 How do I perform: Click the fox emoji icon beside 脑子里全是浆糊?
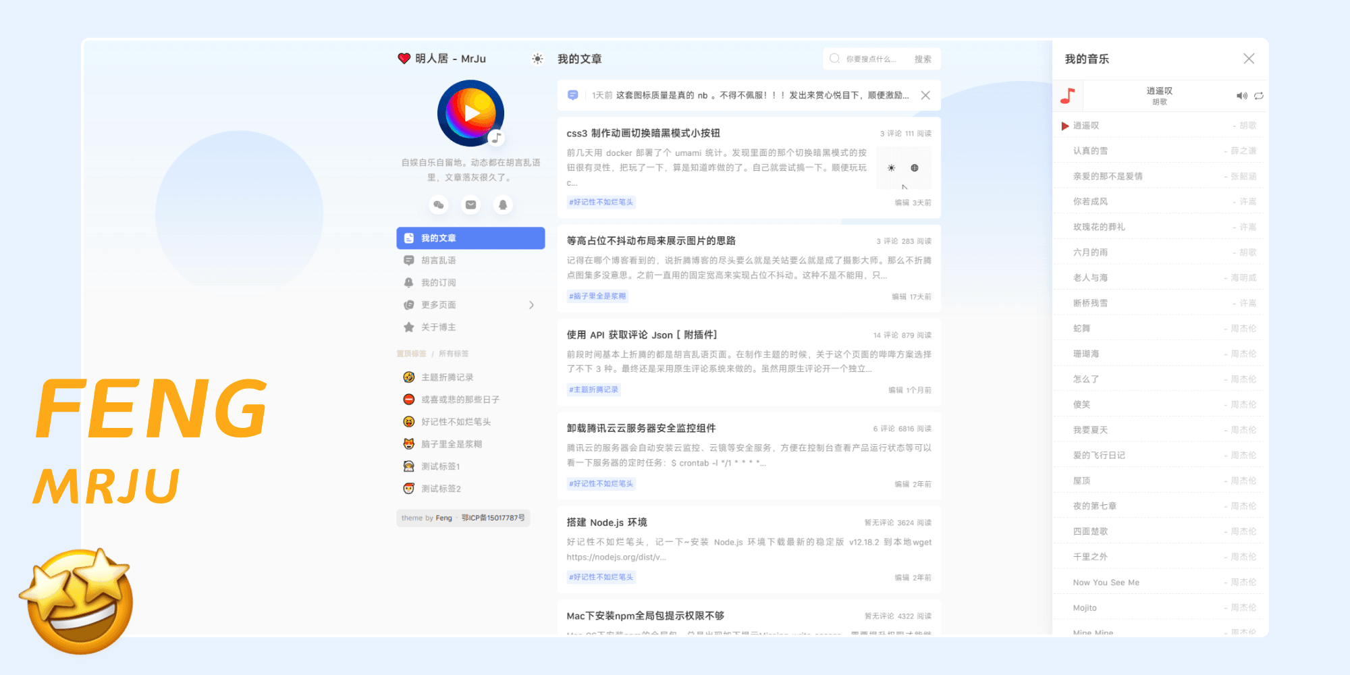408,443
